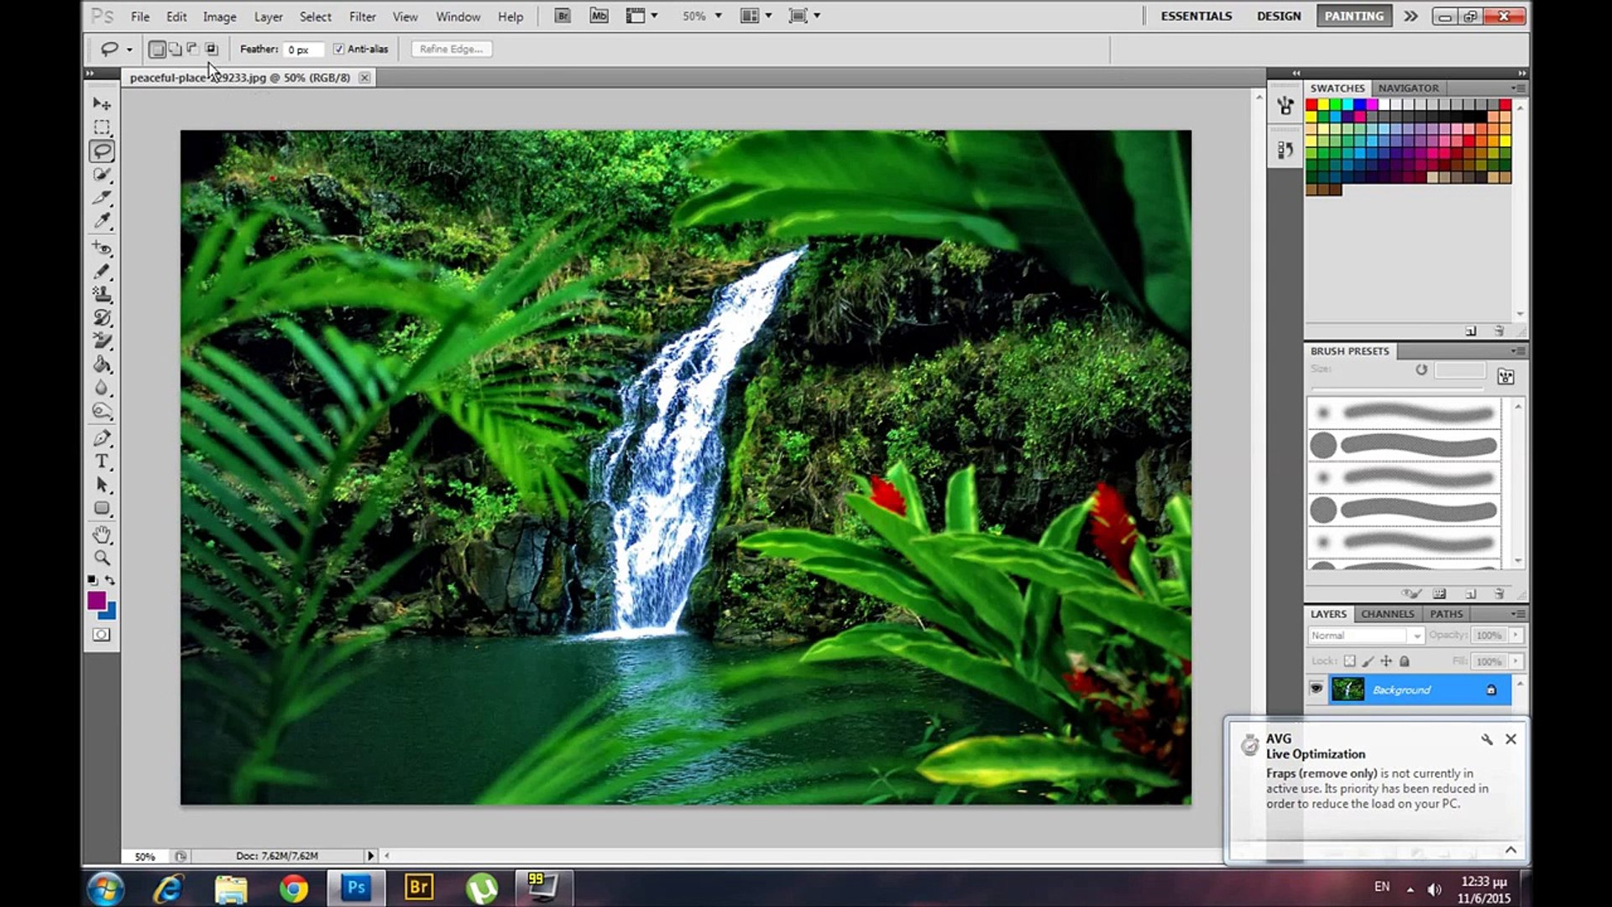Select the Eyedropper tool
The height and width of the screenshot is (907, 1612).
click(102, 221)
